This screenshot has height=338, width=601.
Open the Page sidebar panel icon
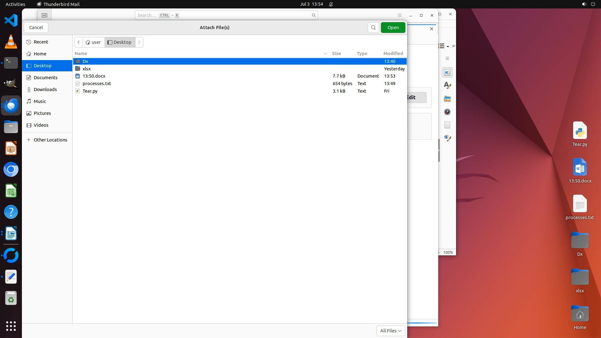tap(447, 125)
